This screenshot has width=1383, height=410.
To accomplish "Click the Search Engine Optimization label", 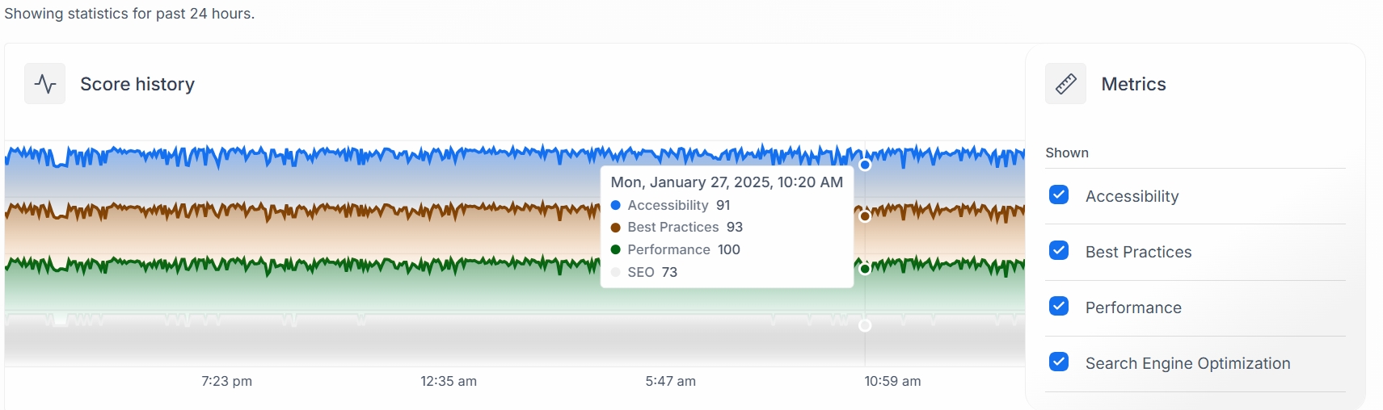I will [1187, 363].
